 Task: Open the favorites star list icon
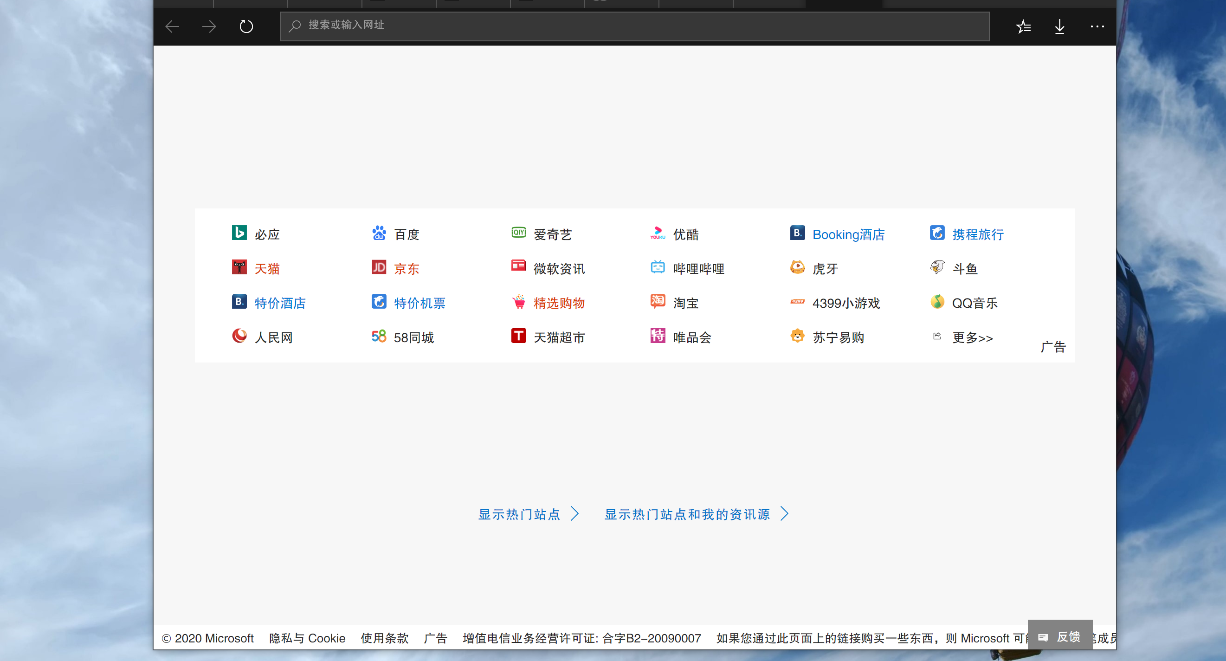(1023, 26)
